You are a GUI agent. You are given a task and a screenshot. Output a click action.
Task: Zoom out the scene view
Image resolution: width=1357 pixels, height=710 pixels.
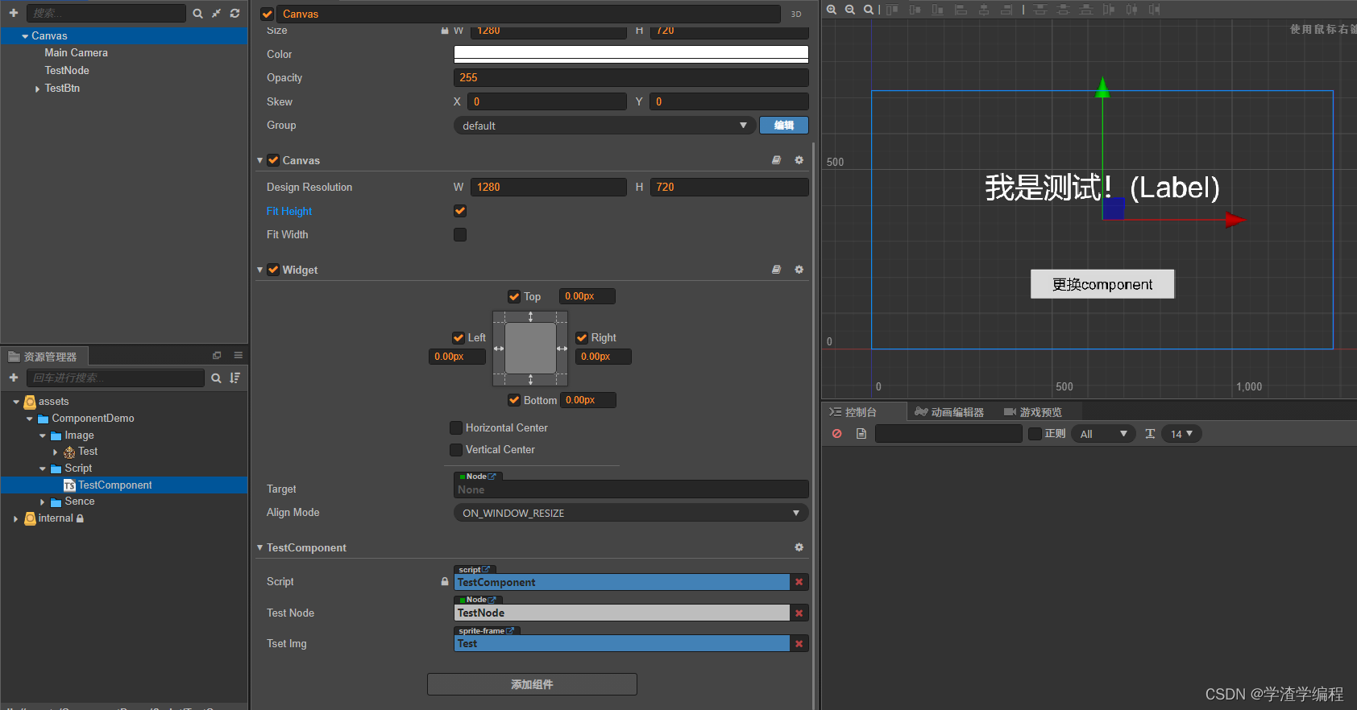click(x=850, y=10)
